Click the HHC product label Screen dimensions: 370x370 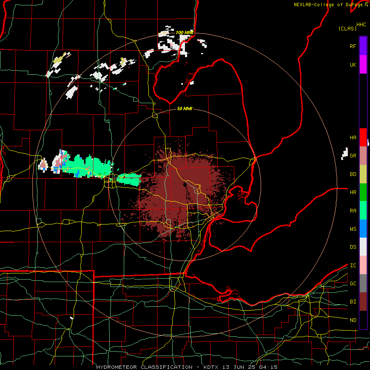click(361, 24)
